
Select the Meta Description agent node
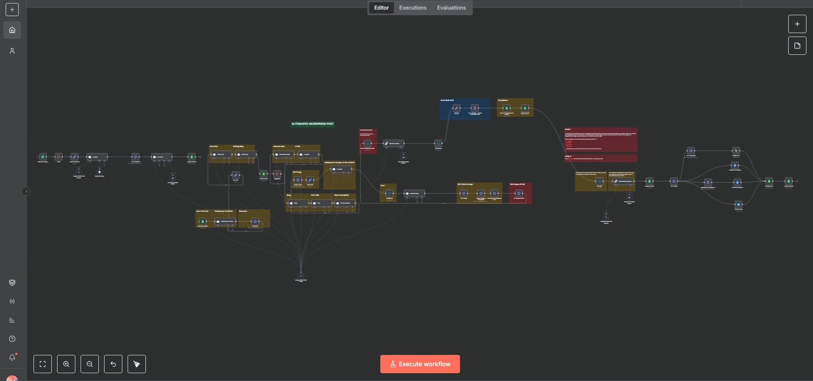click(x=344, y=203)
